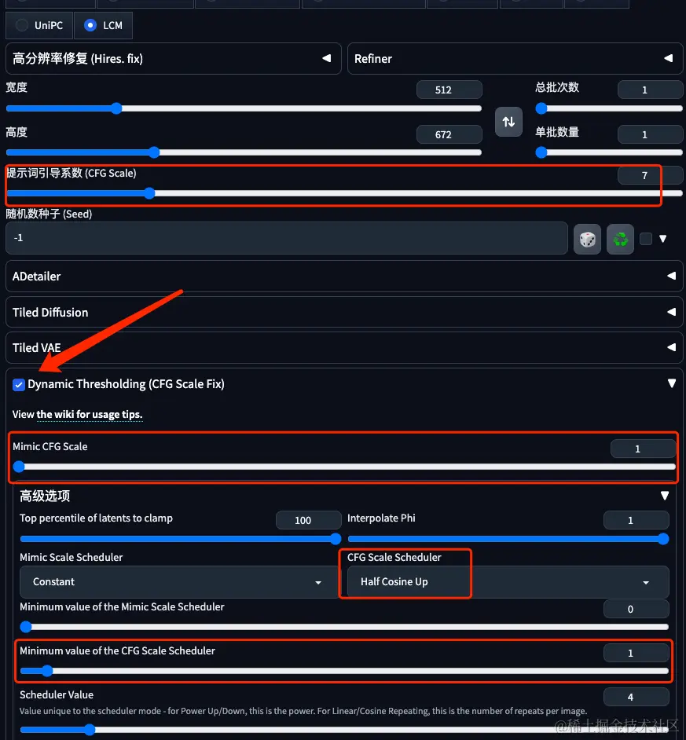Image resolution: width=686 pixels, height=740 pixels.
Task: Expand the Refiner panel
Action: [x=515, y=58]
